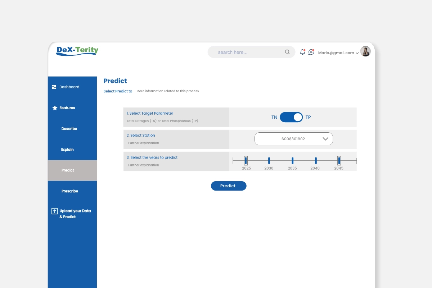
Task: Click '1. Select Target Parameter' text
Action: [x=150, y=113]
